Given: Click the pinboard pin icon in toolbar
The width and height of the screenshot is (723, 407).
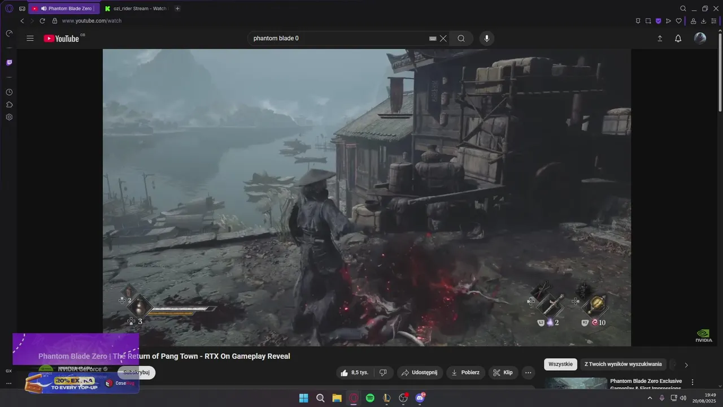Looking at the screenshot, I should (638, 21).
